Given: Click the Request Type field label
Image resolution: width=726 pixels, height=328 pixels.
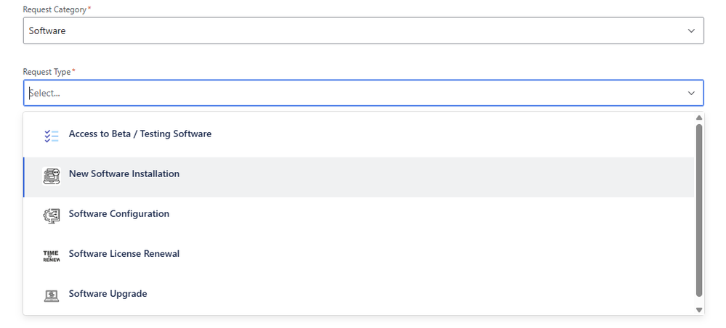Looking at the screenshot, I should [x=47, y=71].
